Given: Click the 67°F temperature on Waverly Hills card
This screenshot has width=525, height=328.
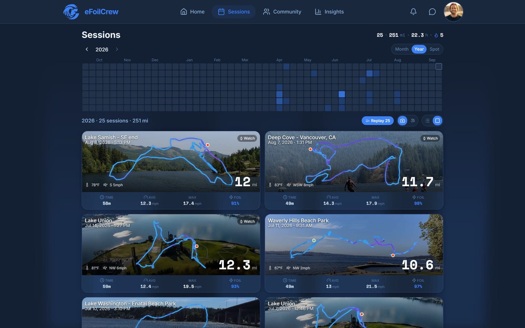Looking at the screenshot, I should (276, 268).
